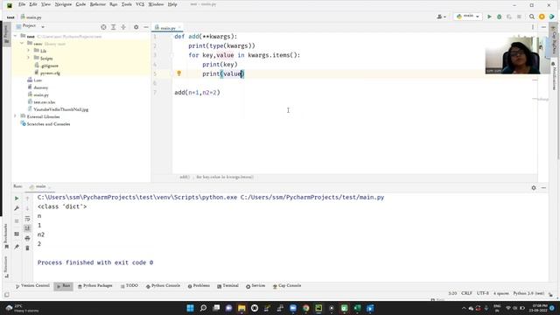Select pyvenv.cfg in the project tree

tap(50, 73)
